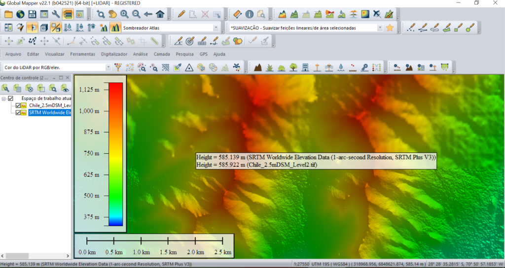
Task: Click the Open Data File folder icon
Action: tap(8, 14)
